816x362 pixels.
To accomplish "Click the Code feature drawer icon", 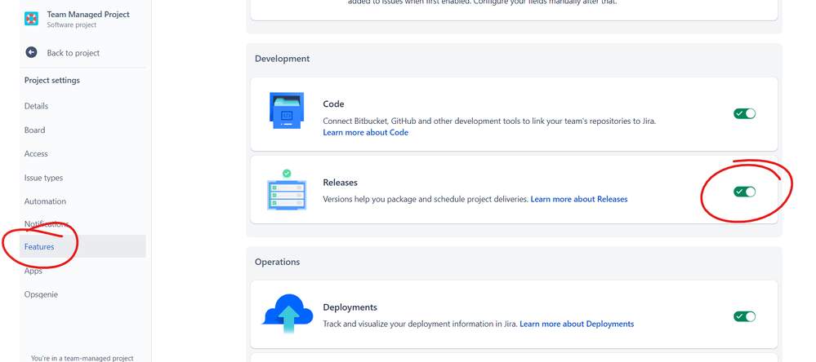I will [287, 111].
